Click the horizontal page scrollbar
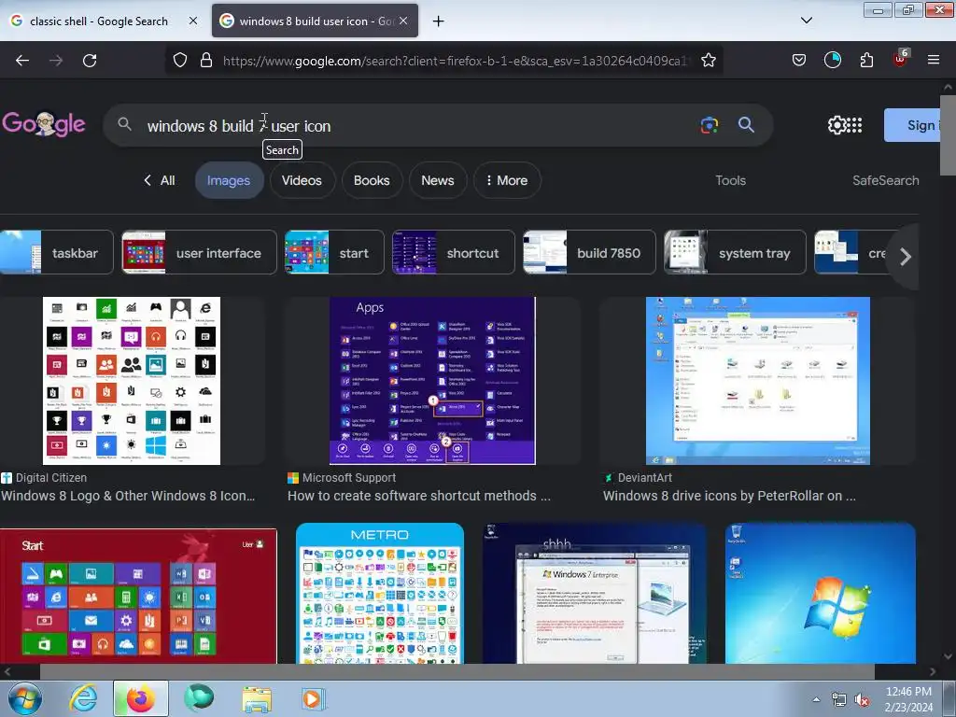 457,671
